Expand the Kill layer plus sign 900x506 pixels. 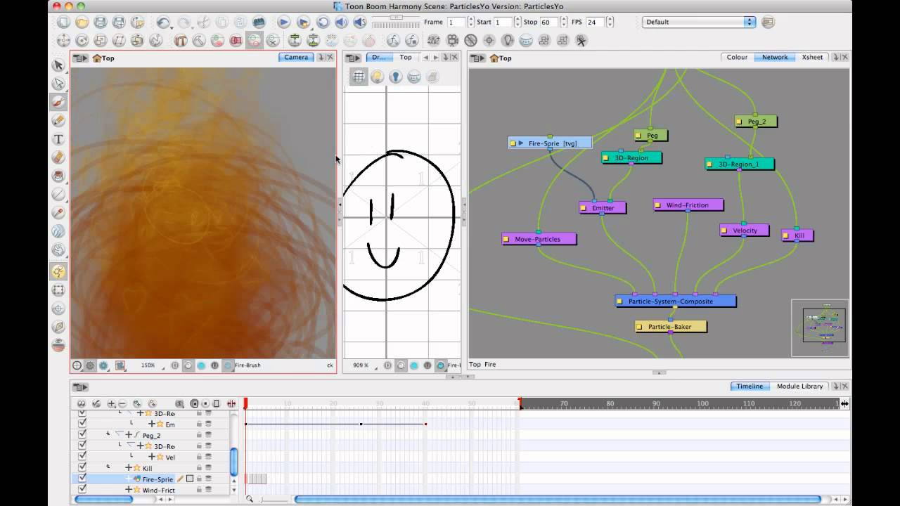click(129, 467)
